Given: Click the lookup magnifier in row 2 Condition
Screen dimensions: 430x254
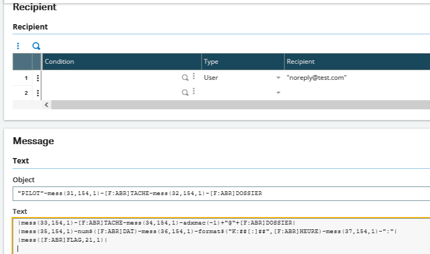Looking at the screenshot, I should coord(185,93).
